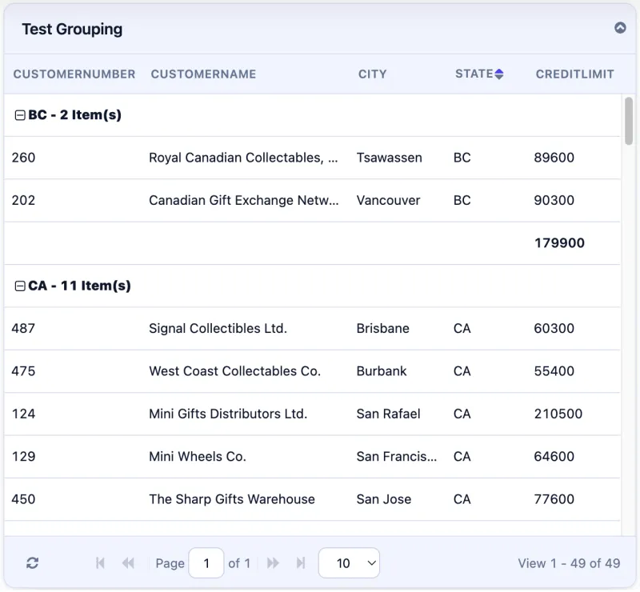Click the Vancouver city cell

point(388,201)
